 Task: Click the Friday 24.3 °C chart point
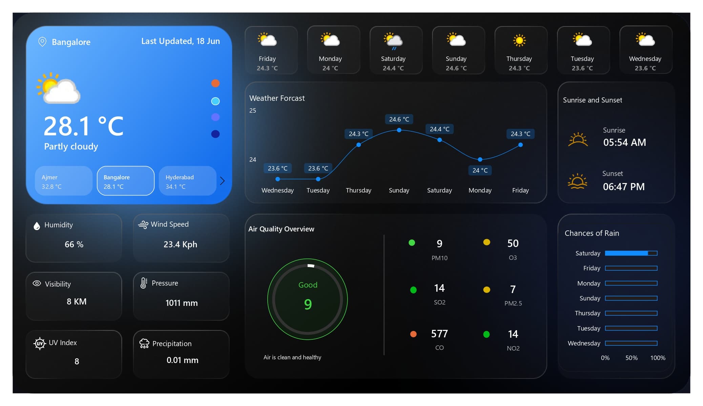[x=520, y=145]
